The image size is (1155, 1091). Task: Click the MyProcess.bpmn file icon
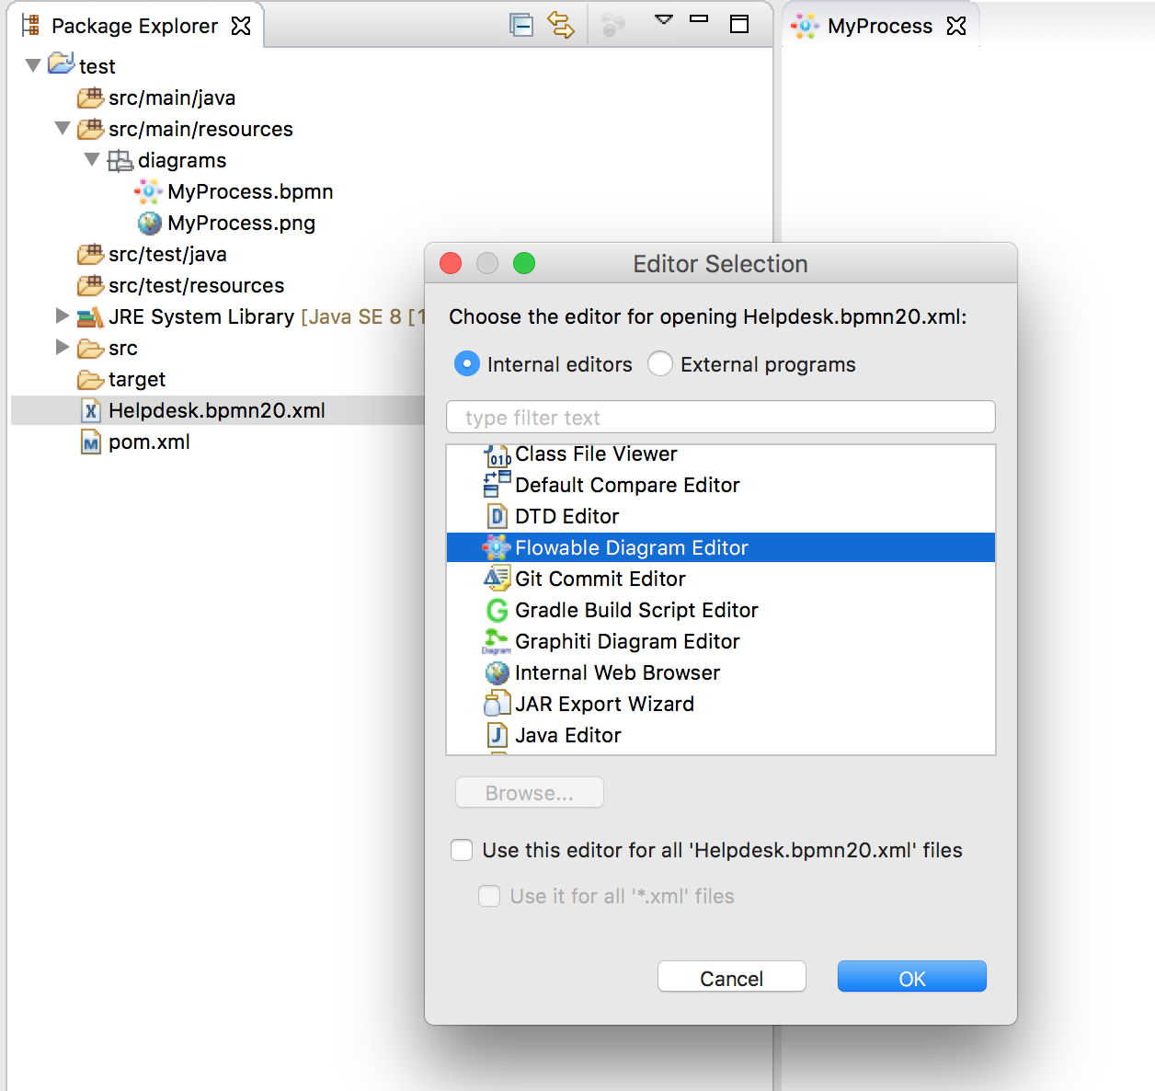tap(149, 191)
